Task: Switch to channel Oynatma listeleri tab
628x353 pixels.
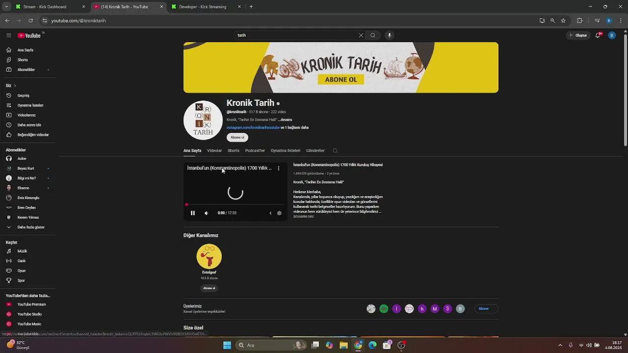Action: click(286, 151)
